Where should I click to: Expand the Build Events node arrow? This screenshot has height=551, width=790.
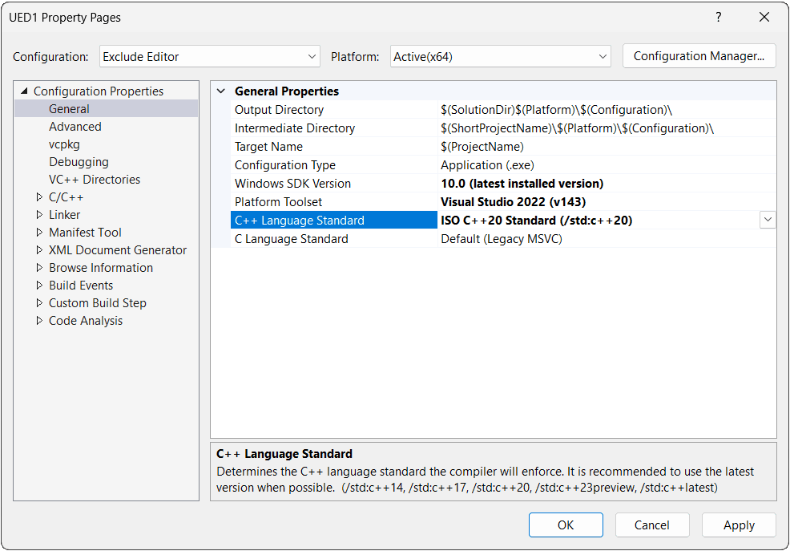click(40, 286)
